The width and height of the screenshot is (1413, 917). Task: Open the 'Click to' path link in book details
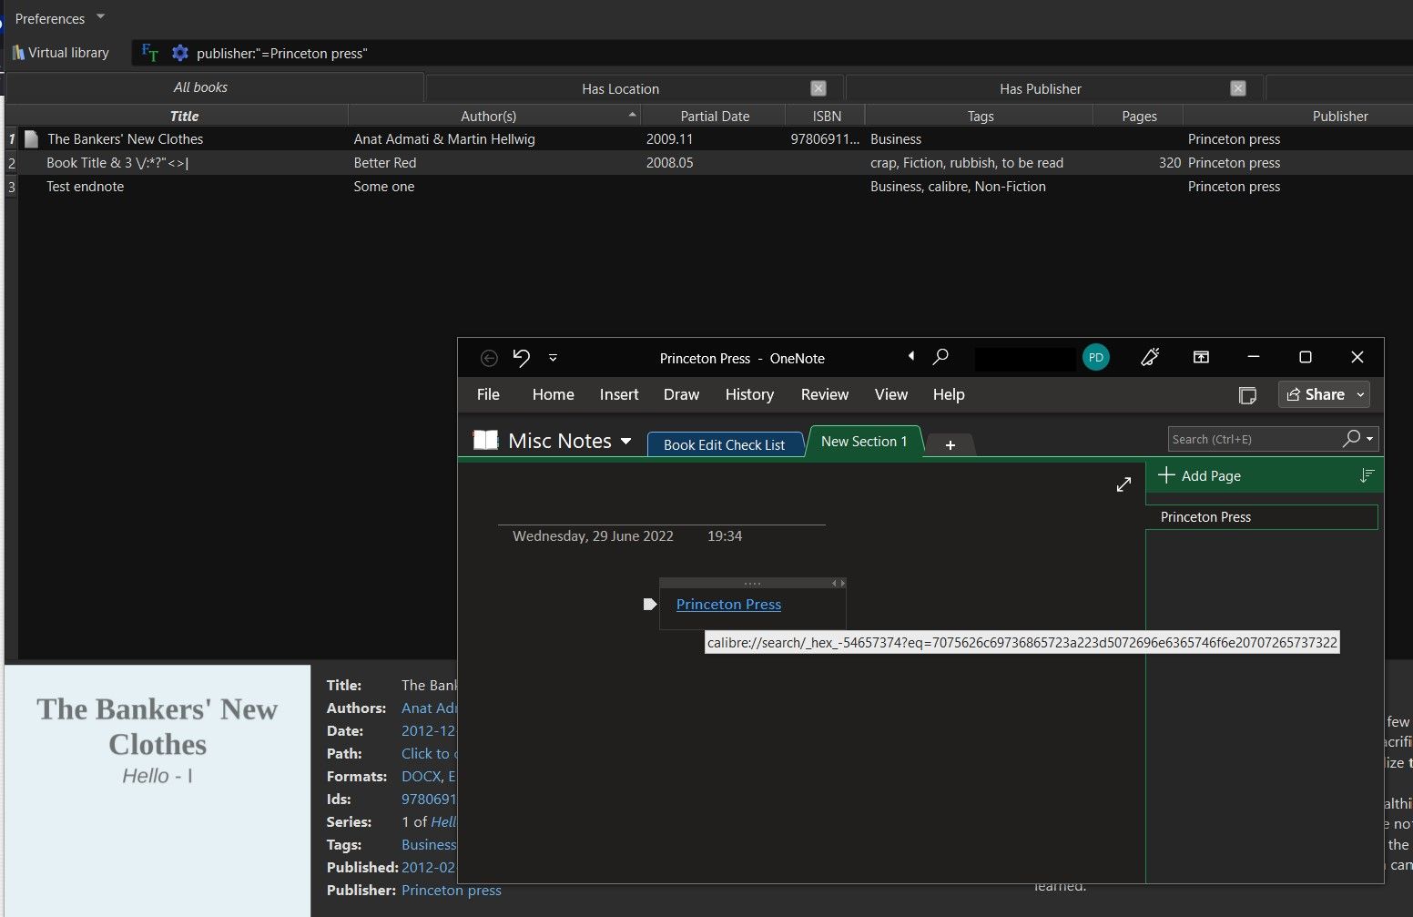point(428,753)
